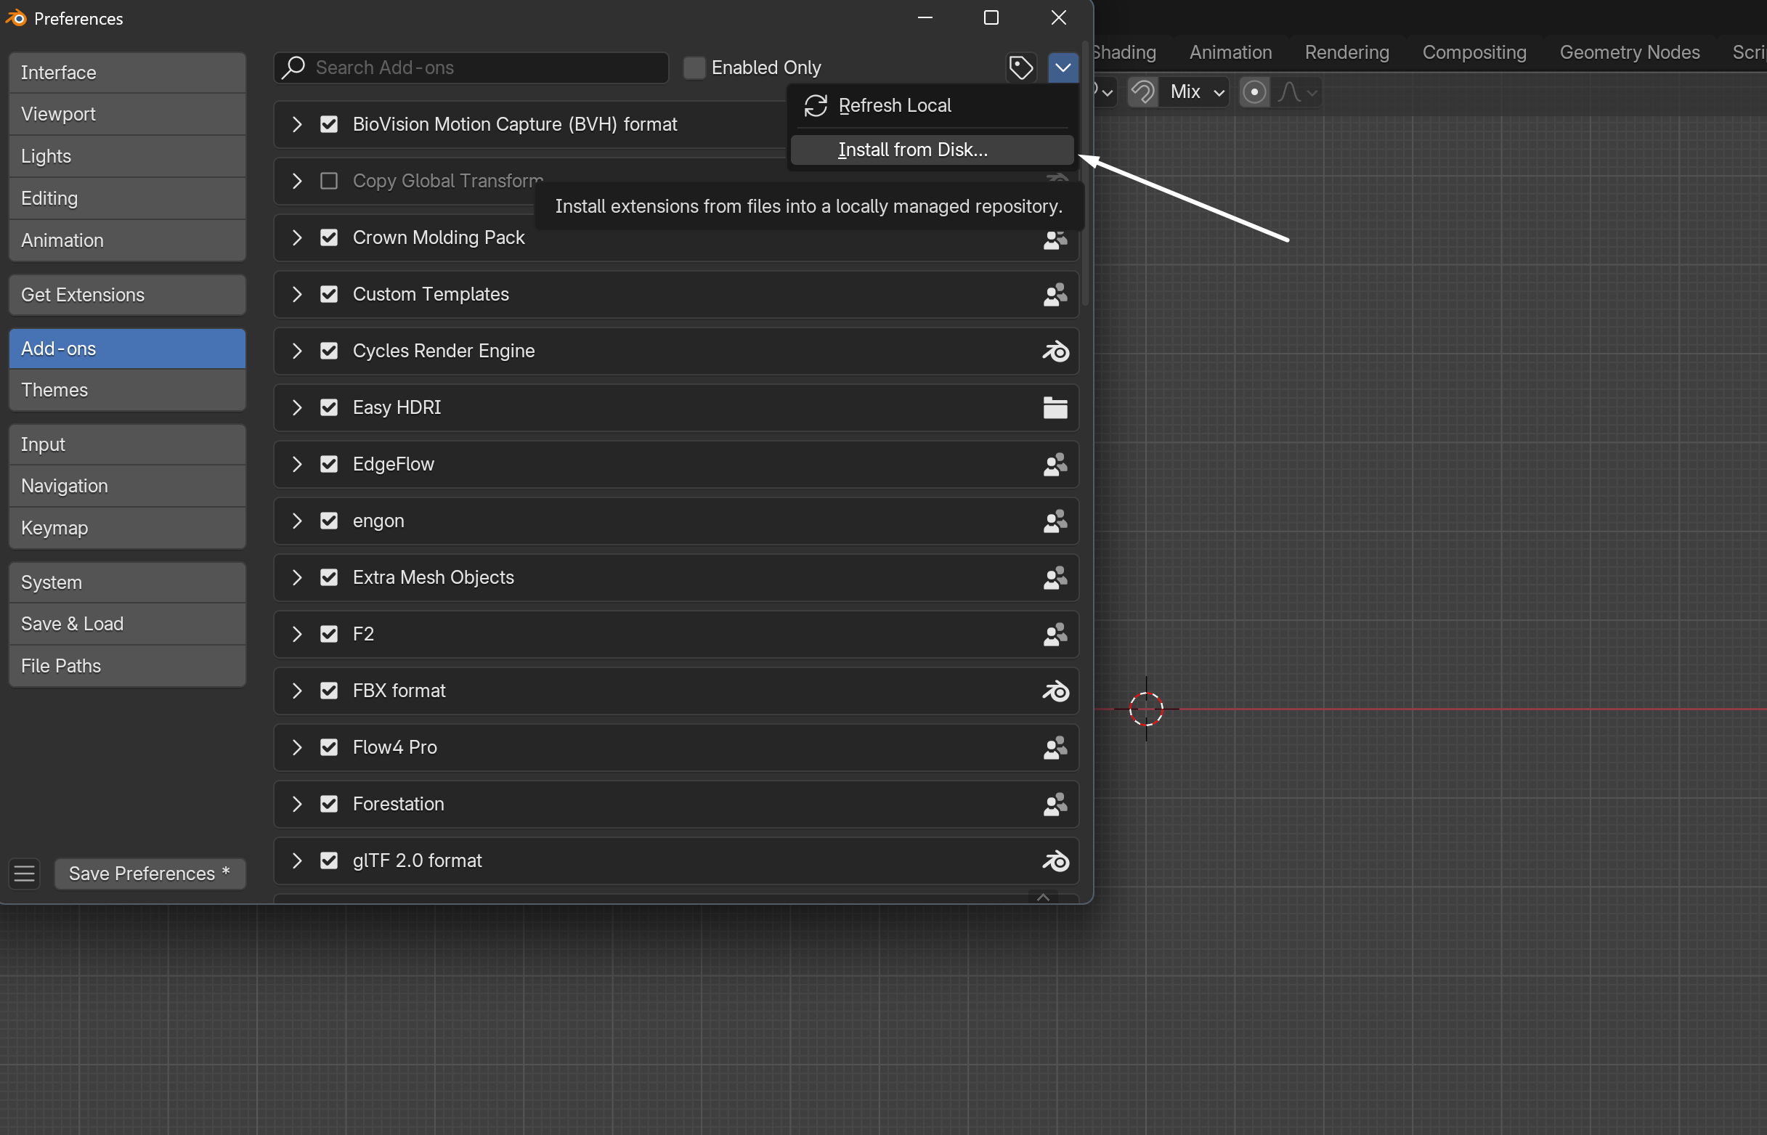Click community icon on Crown Molding Pack row
The height and width of the screenshot is (1135, 1767).
tap(1055, 238)
